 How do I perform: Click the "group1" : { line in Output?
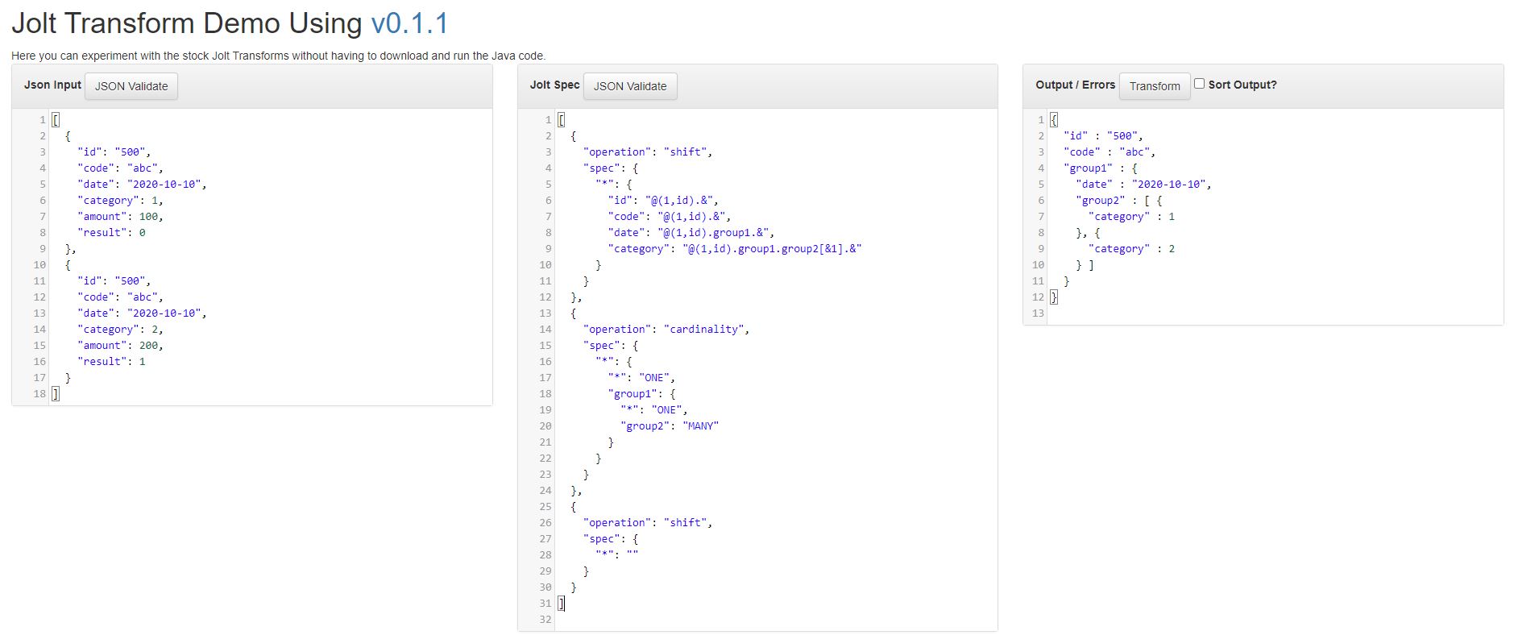pos(1101,168)
